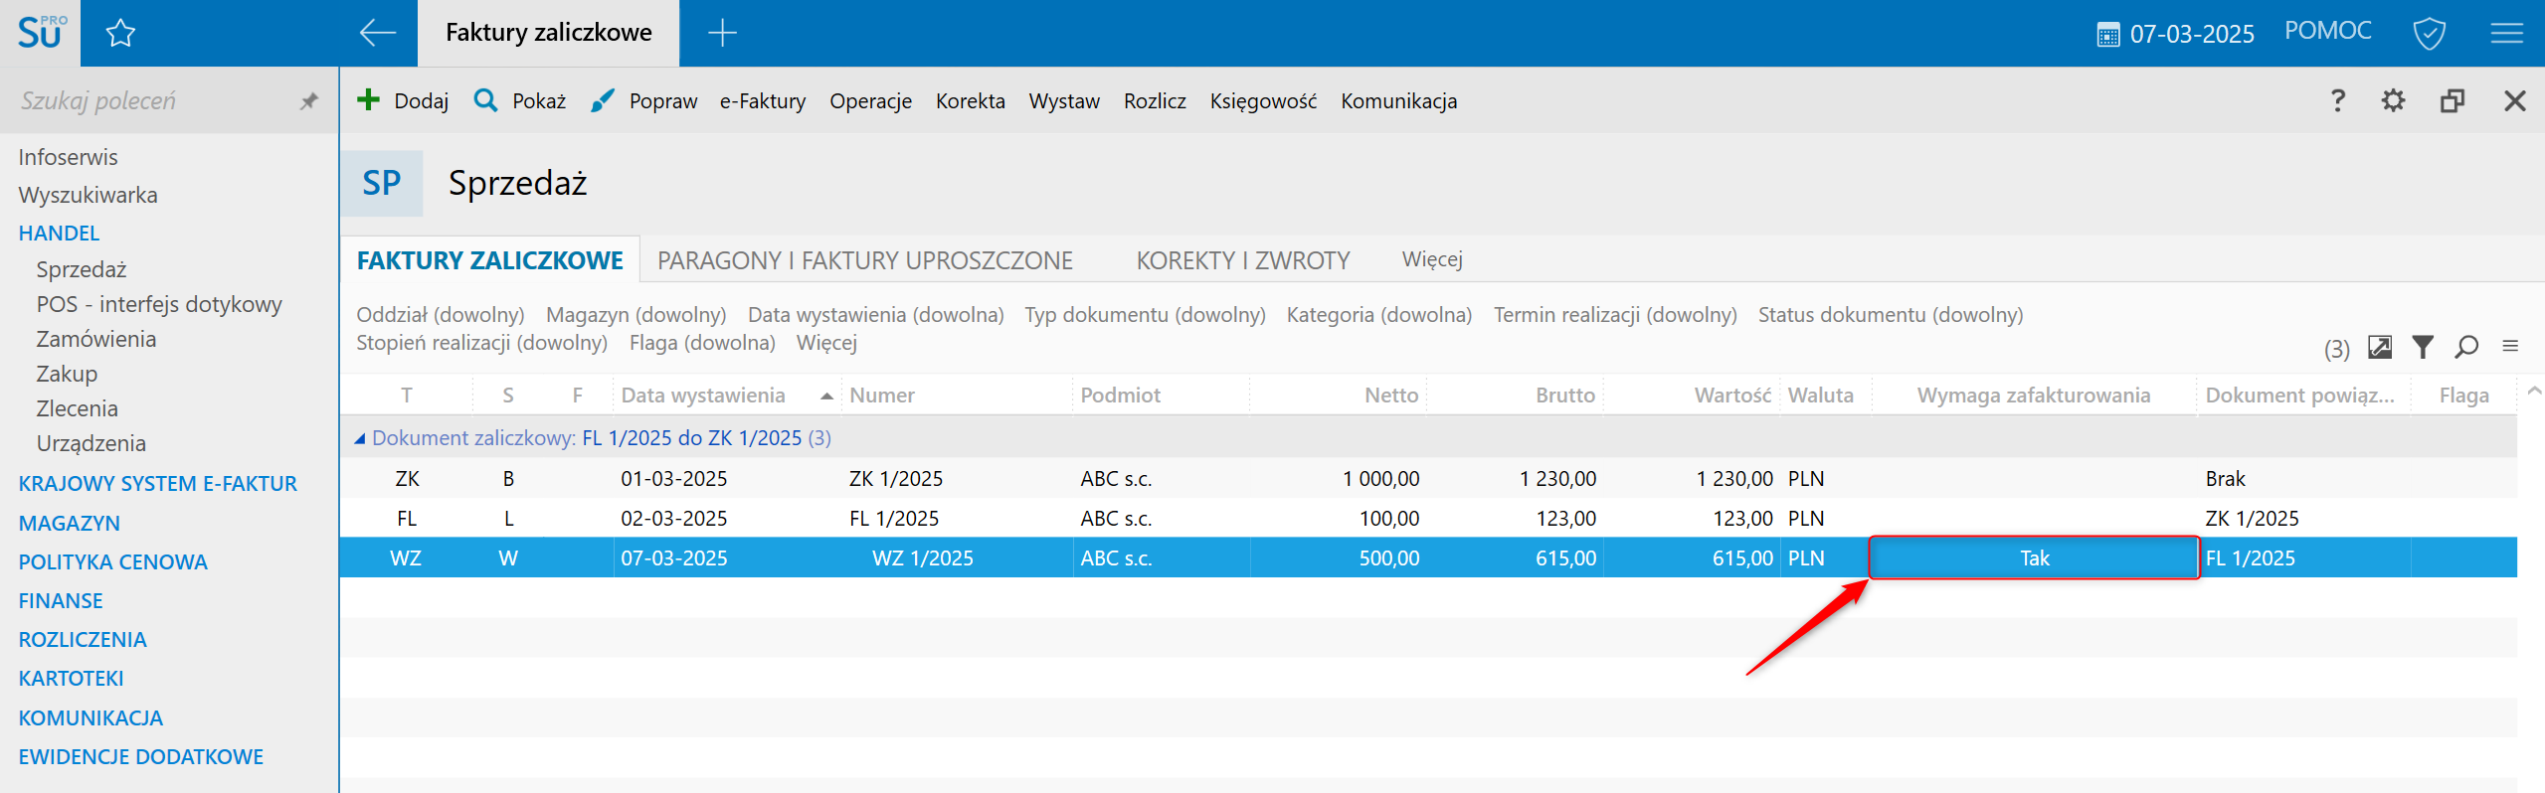The image size is (2545, 793).
Task: Collapse the Dokument zaliczkowy group
Action: click(360, 438)
